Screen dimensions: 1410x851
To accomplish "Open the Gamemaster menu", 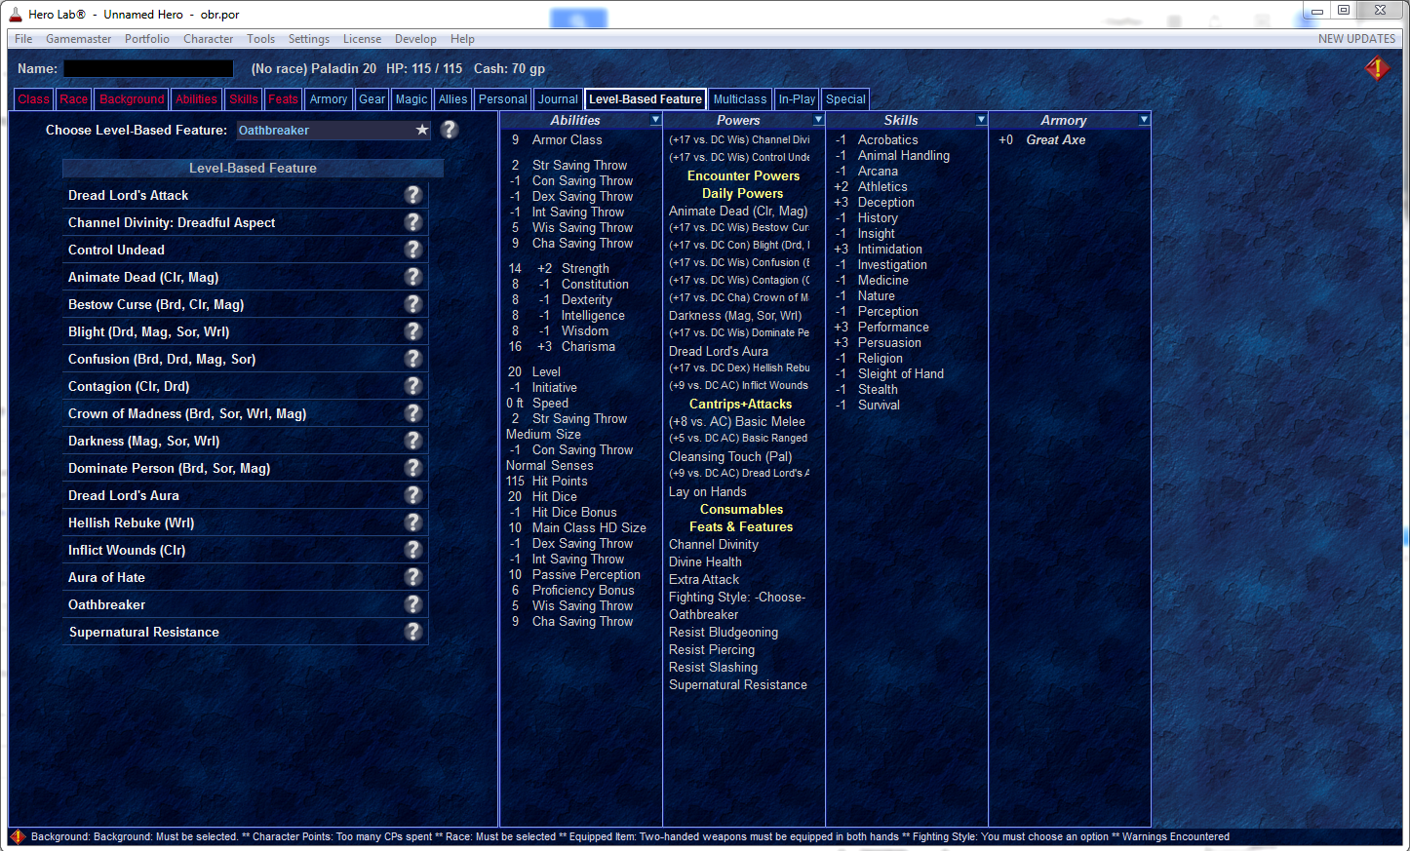I will 79,39.
